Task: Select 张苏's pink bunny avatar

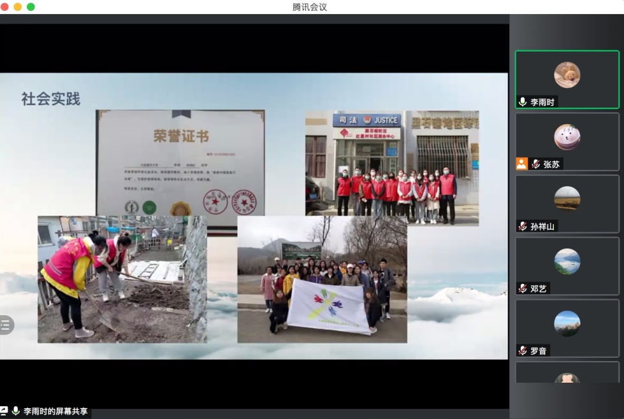Action: point(567,137)
